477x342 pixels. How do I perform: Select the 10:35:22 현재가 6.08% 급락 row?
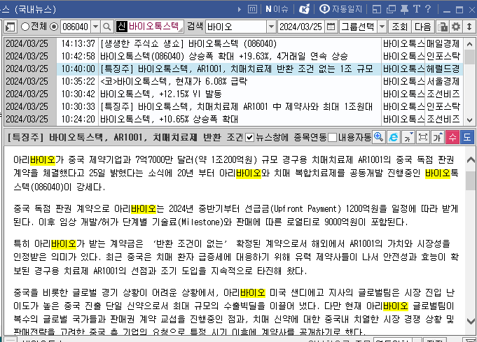(x=234, y=81)
